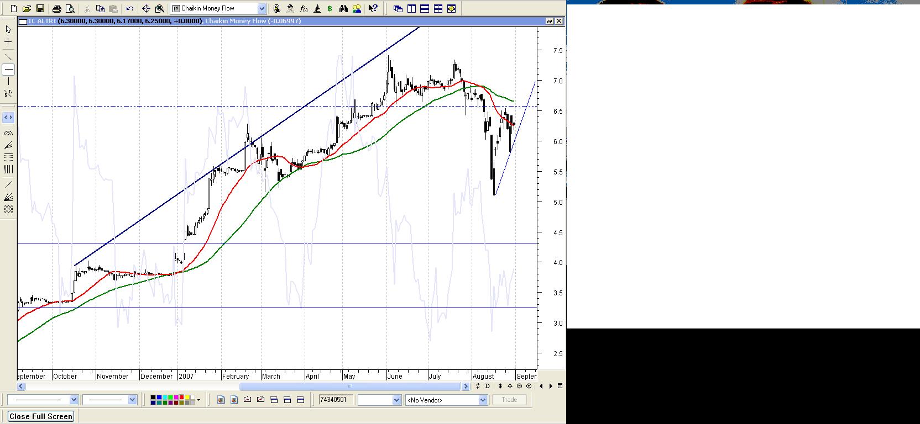Click the zoom in plus circle icon

pos(529,386)
